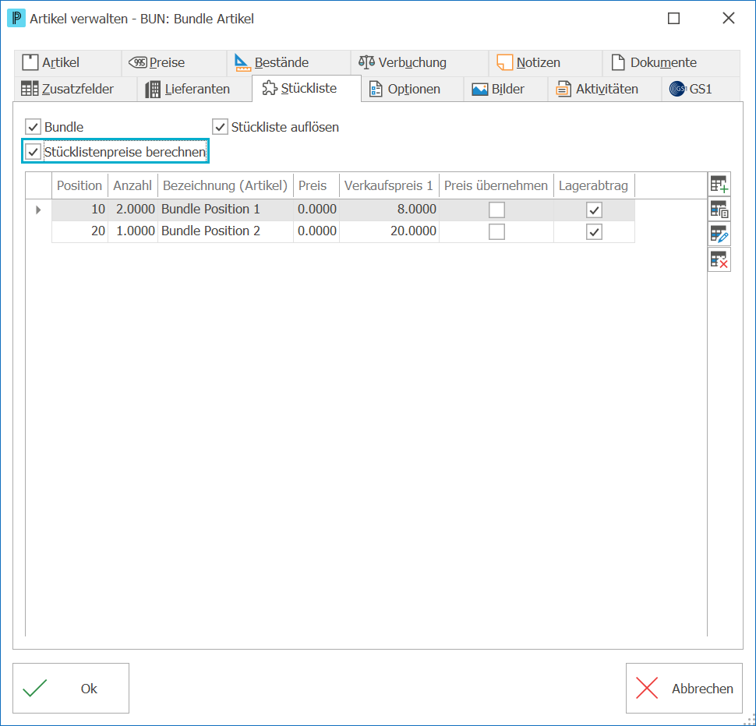This screenshot has height=726, width=756.
Task: Switch to the Dokumente tab
Action: pyautogui.click(x=671, y=62)
